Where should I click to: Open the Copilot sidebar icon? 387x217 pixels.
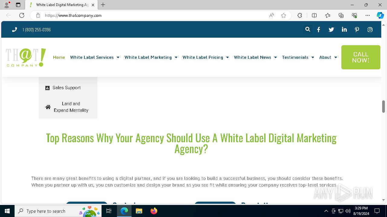380,15
